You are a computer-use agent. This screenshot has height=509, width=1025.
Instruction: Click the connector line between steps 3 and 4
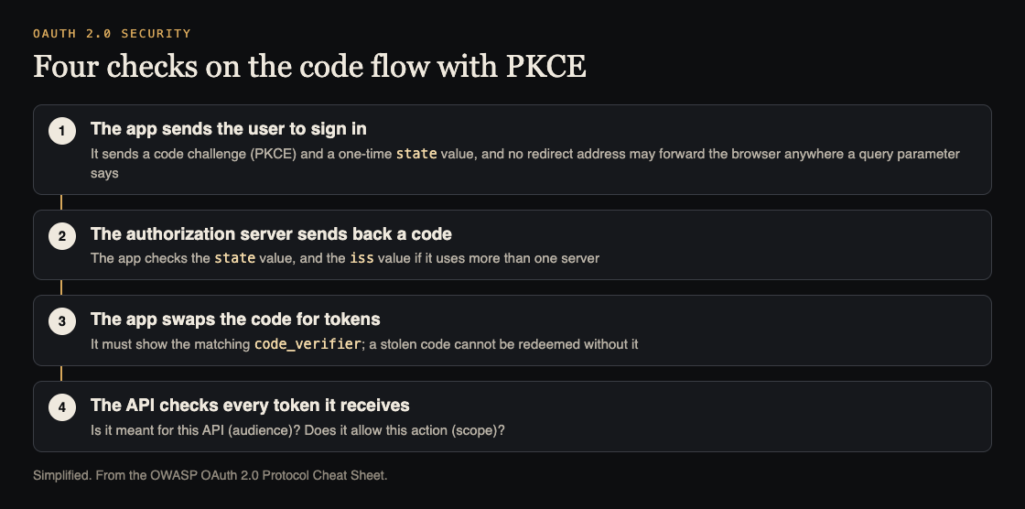[61, 374]
